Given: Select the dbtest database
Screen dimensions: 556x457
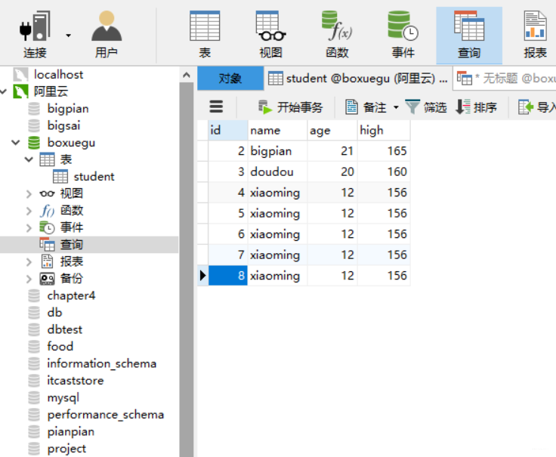Looking at the screenshot, I should pyautogui.click(x=64, y=330).
